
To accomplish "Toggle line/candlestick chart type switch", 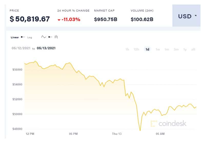I will pos(50,37).
